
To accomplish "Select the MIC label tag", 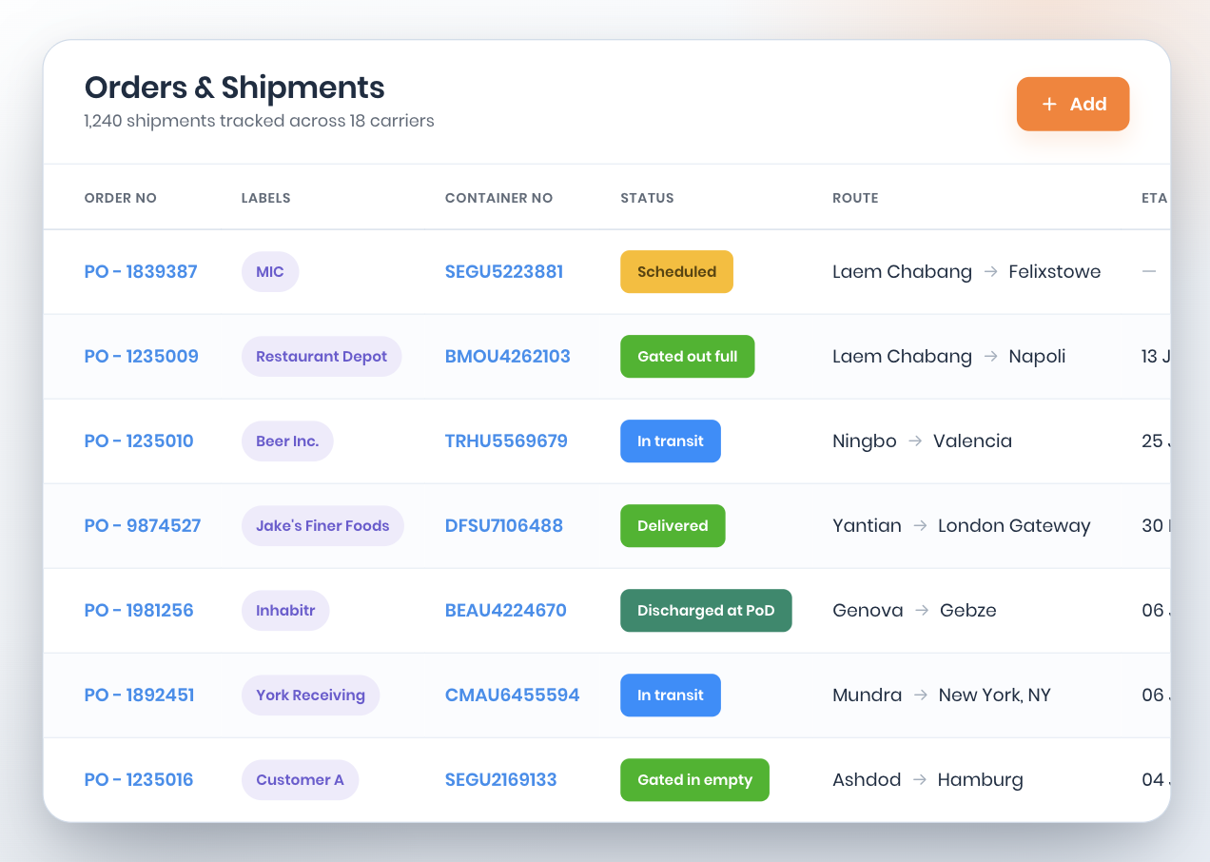I will (x=270, y=272).
